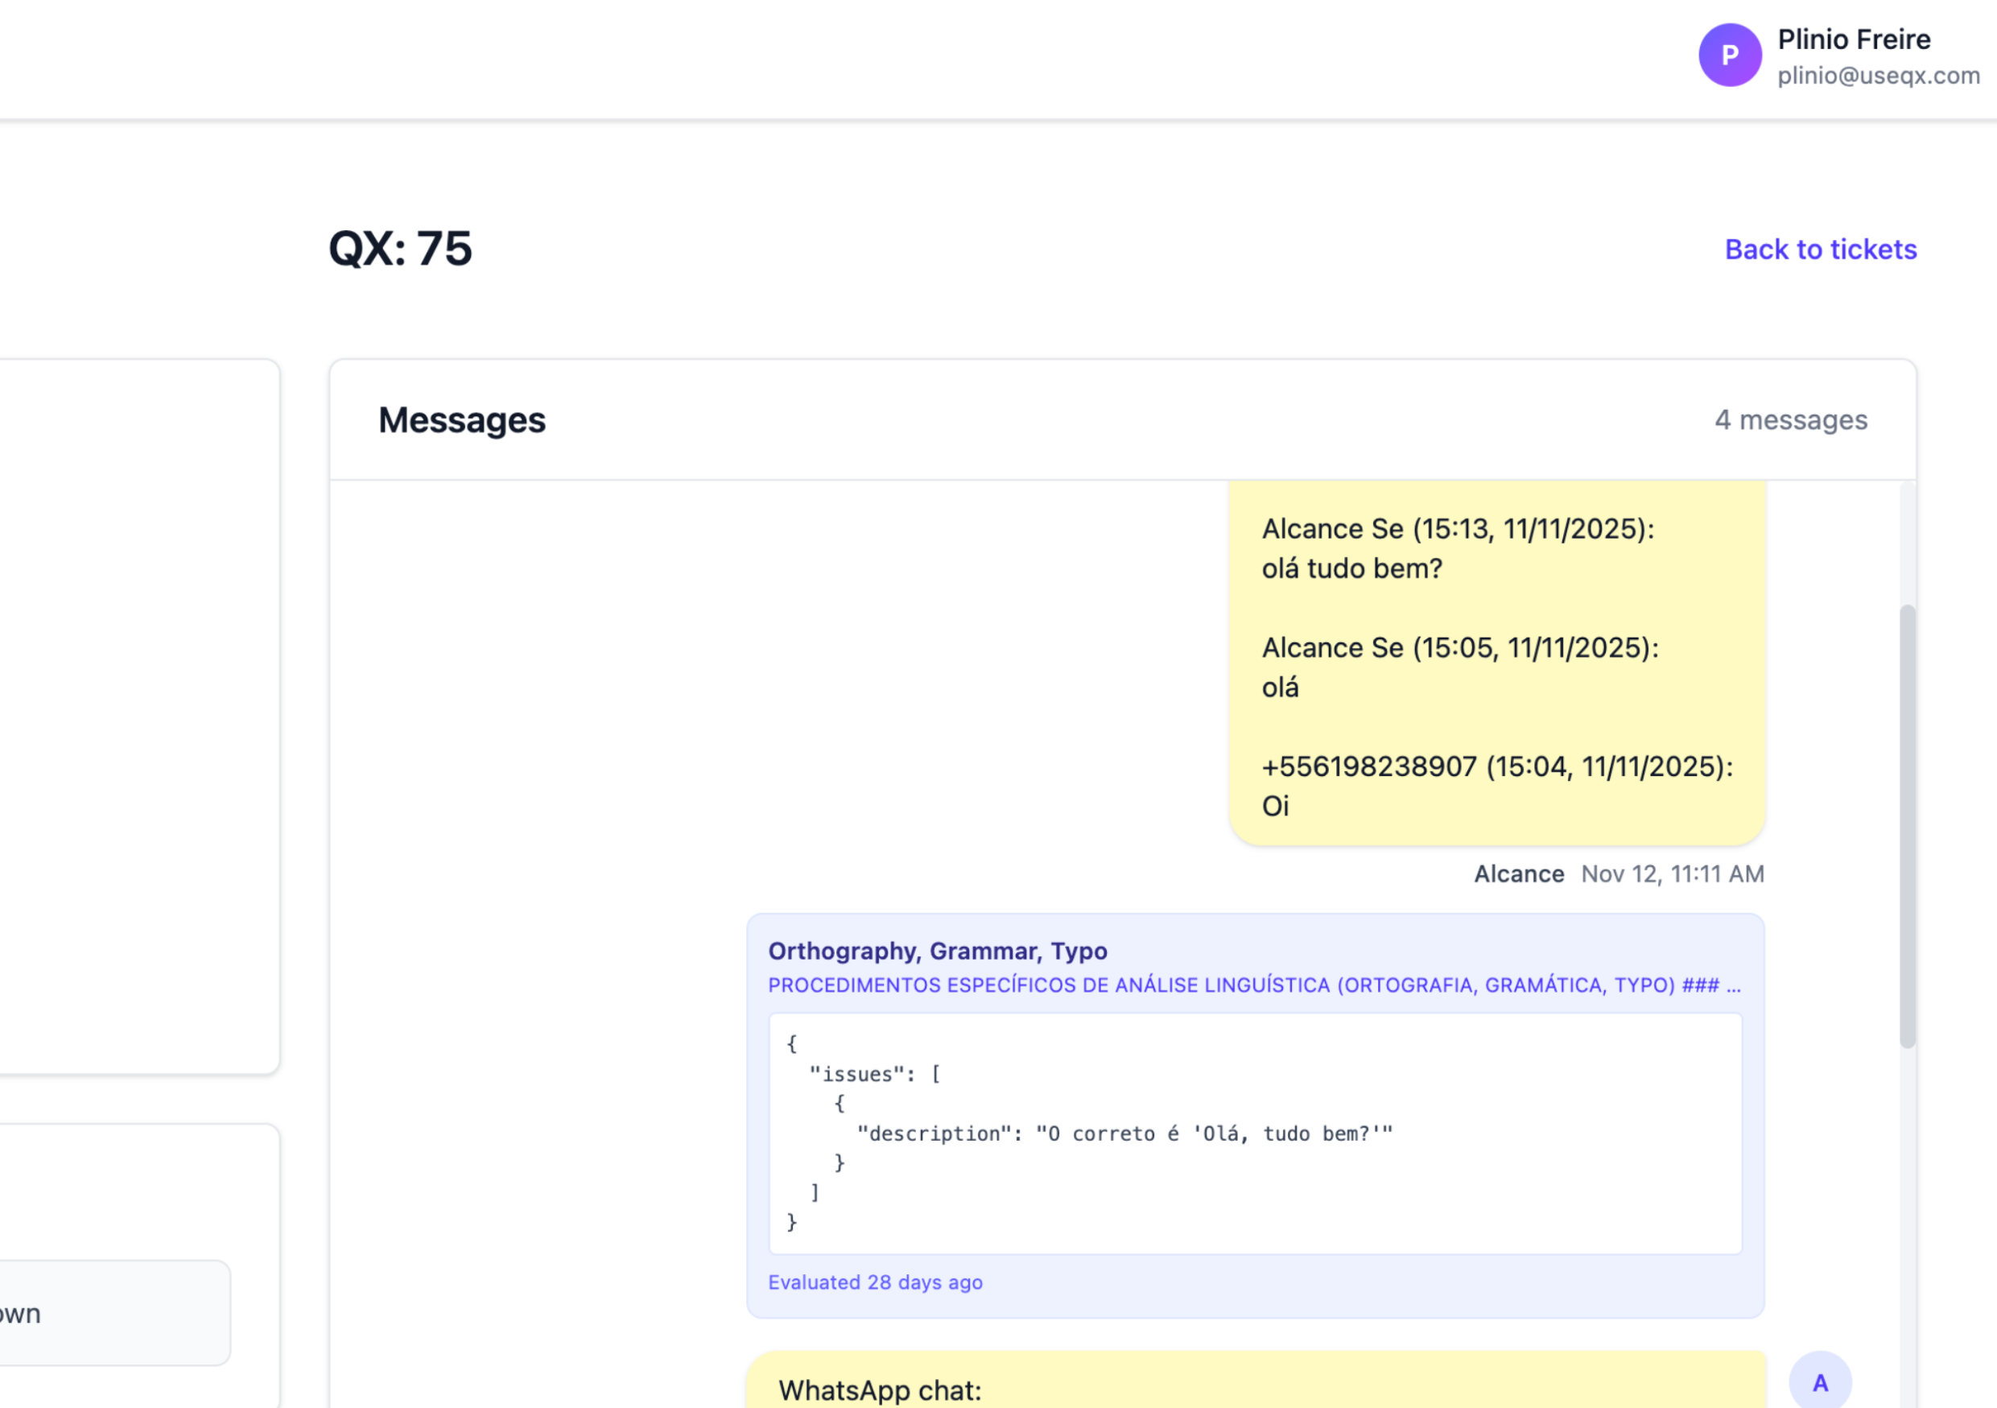Expand the truncated PROCEDIMENTOS ESPECÍFICOS prompt text
The image size is (1997, 1408).
(1253, 985)
